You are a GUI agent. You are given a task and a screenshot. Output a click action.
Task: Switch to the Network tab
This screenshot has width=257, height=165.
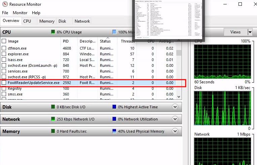(82, 21)
